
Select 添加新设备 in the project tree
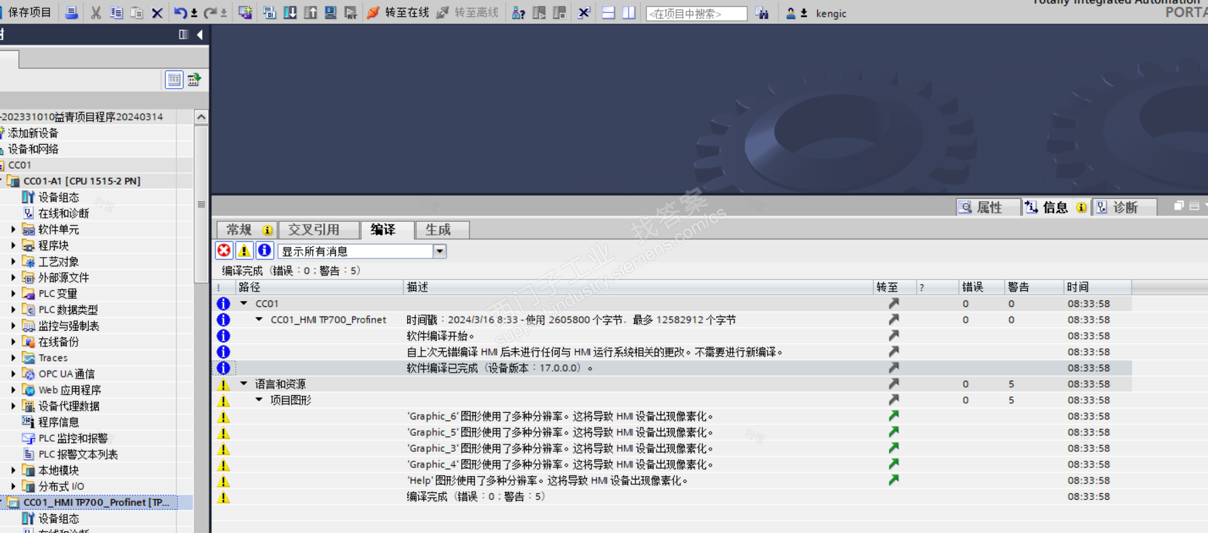coord(33,133)
